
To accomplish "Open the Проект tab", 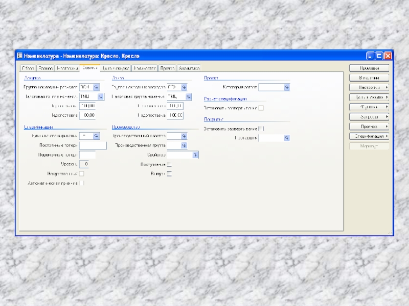I will pos(168,68).
